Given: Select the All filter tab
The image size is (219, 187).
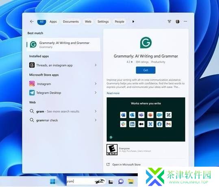Looking at the screenshot, I should point(41,22).
